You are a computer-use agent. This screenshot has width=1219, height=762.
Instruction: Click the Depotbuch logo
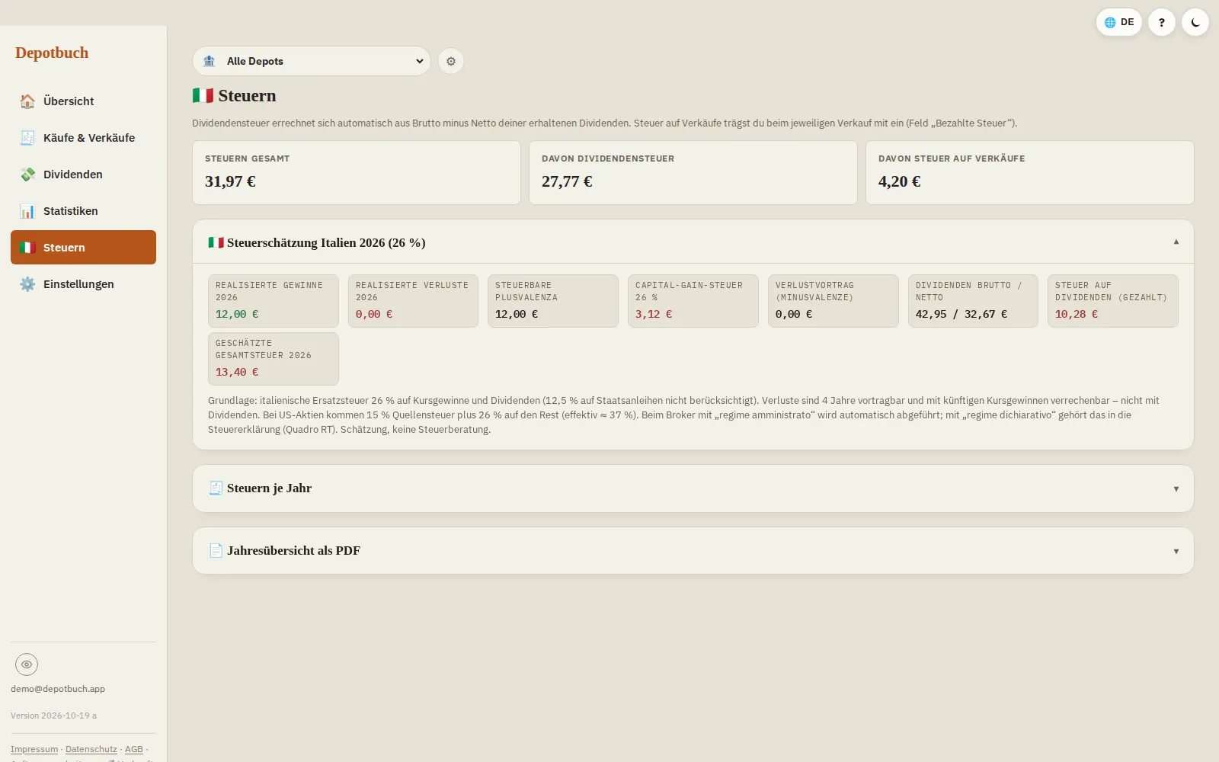coord(52,53)
